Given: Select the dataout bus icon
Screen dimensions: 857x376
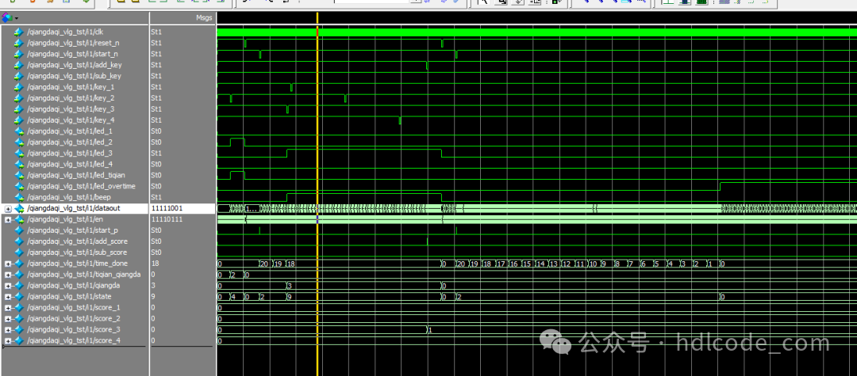Looking at the screenshot, I should click(19, 208).
